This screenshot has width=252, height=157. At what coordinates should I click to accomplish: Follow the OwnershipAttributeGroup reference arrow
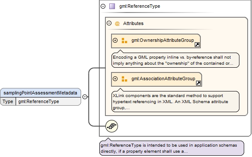click(x=197, y=44)
